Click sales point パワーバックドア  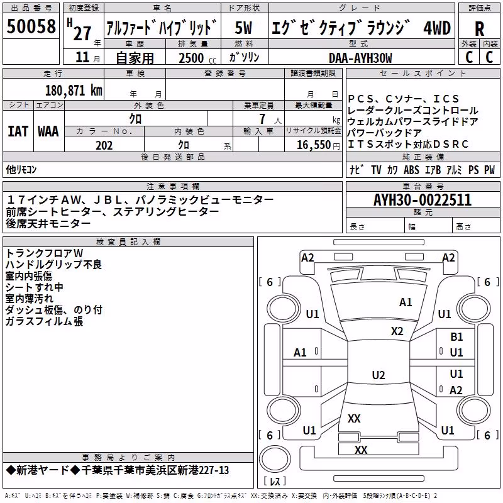(x=385, y=133)
